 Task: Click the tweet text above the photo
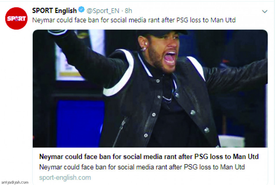coord(133,20)
